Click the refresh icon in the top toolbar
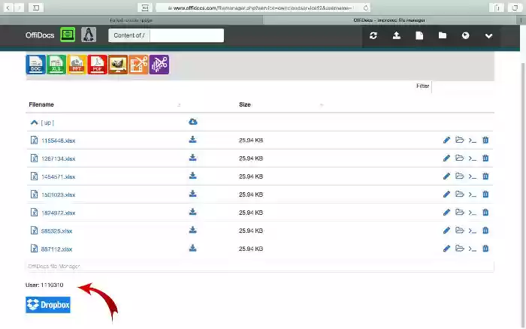Screen dimensions: 526x329 coord(373,35)
